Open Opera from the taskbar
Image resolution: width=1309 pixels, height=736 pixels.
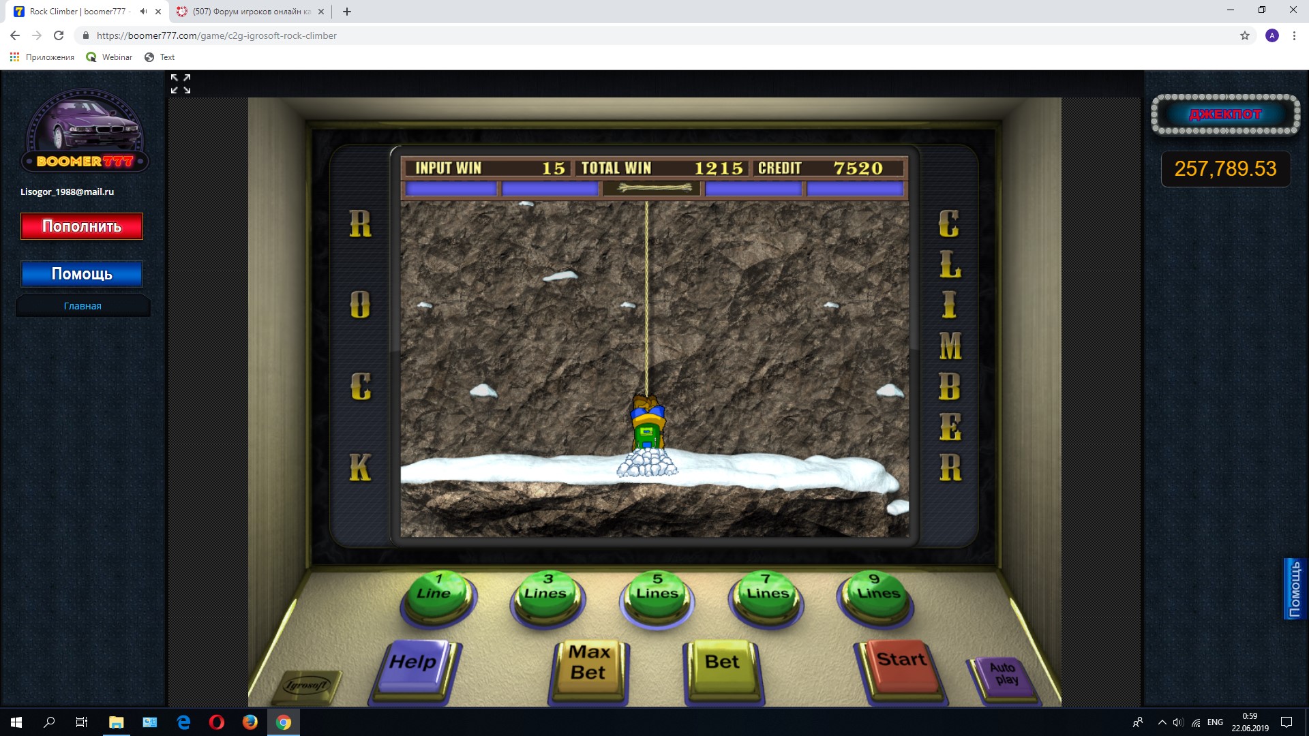(x=217, y=722)
